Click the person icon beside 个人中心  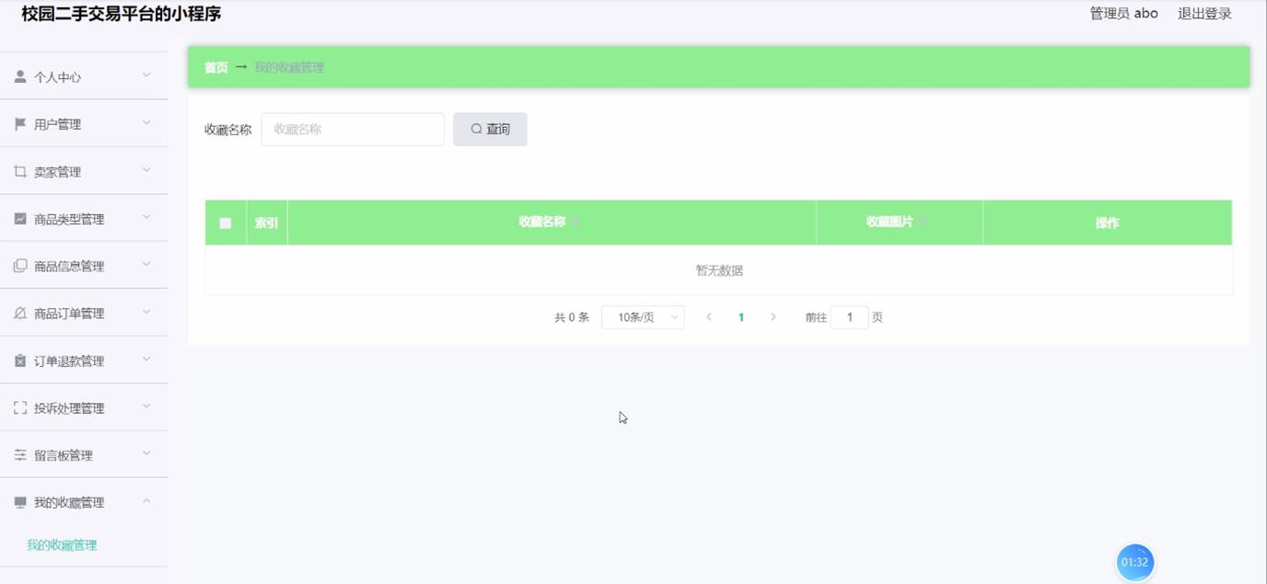[20, 76]
